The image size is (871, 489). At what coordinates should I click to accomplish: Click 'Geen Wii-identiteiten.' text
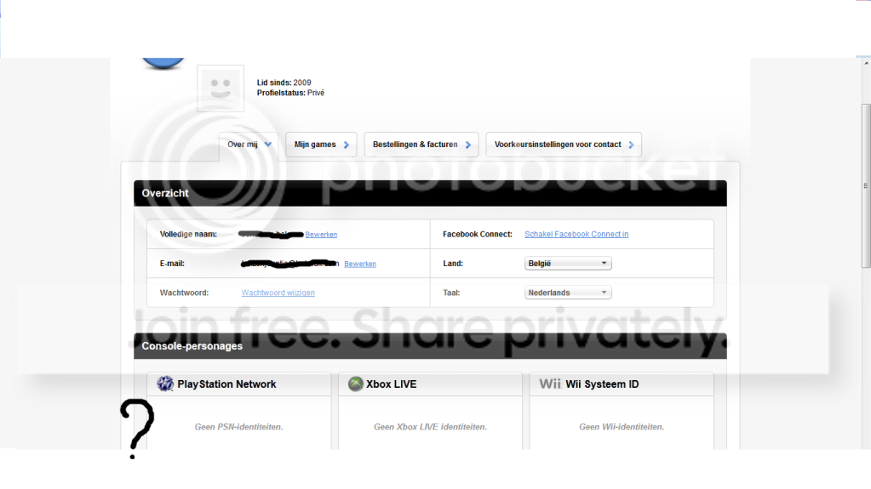pyautogui.click(x=622, y=427)
